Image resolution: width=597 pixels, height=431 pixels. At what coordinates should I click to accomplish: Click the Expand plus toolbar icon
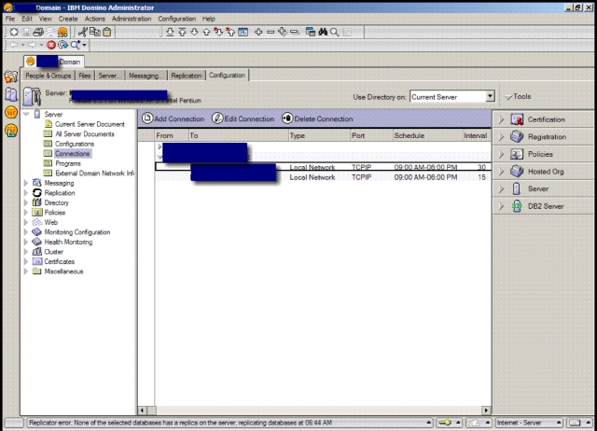(x=258, y=32)
